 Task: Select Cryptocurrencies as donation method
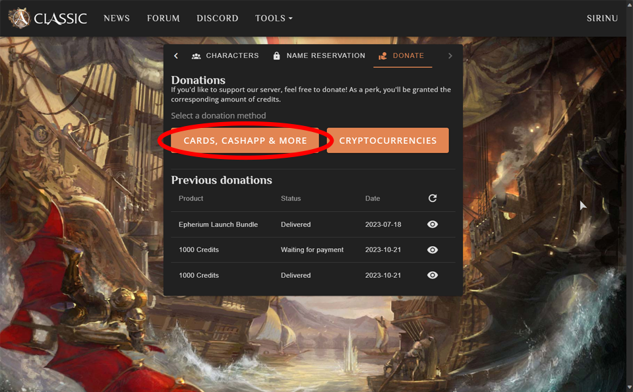point(388,140)
